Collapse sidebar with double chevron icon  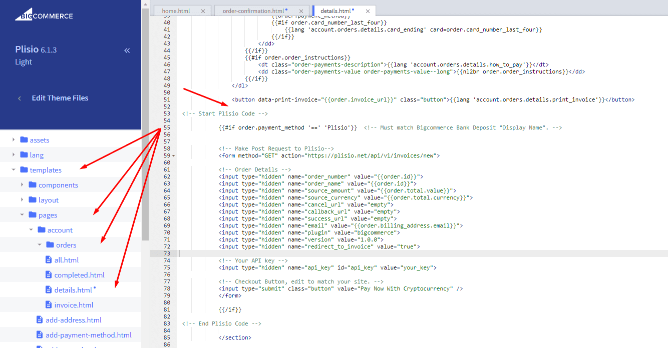click(127, 50)
